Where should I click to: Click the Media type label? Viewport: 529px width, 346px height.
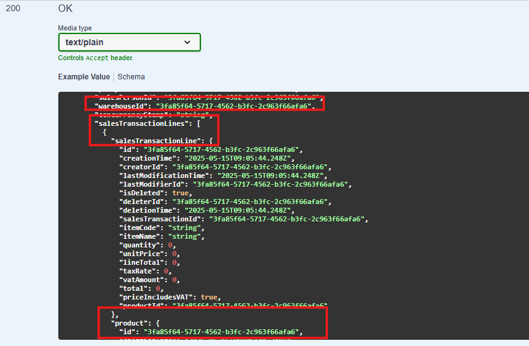(74, 28)
